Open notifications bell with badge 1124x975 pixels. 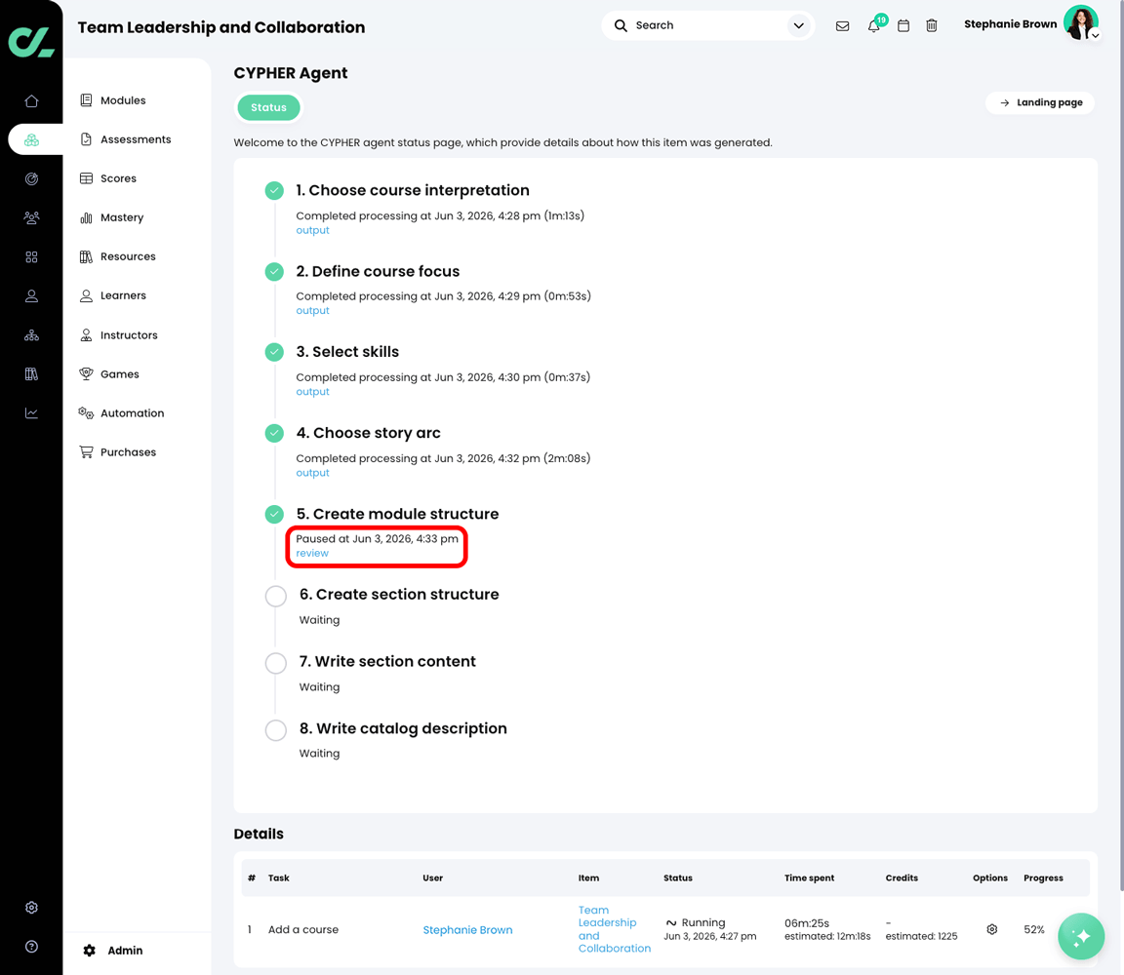tap(874, 25)
